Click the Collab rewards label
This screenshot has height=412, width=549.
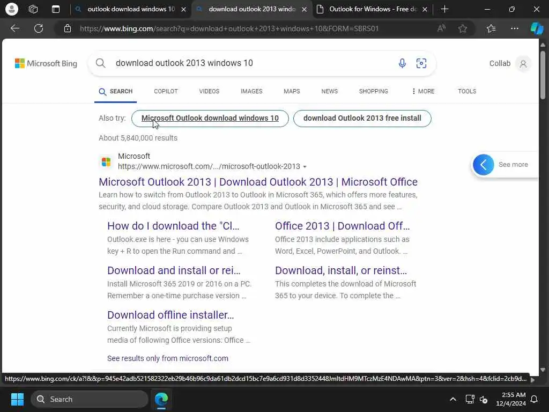pos(500,63)
